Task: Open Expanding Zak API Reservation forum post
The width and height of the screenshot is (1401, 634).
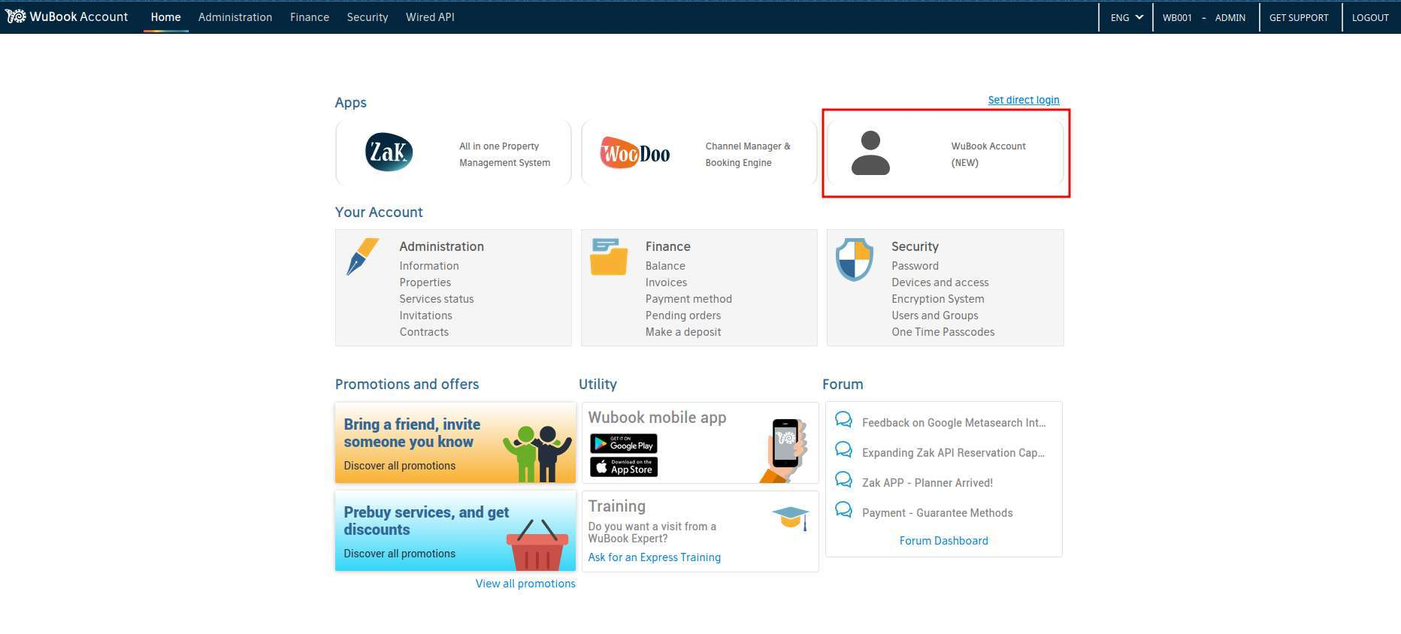Action: 953,453
